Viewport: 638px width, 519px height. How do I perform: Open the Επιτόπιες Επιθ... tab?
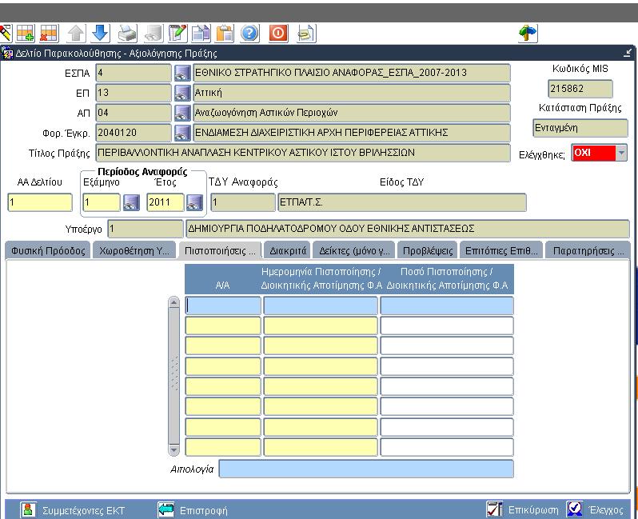coord(501,251)
